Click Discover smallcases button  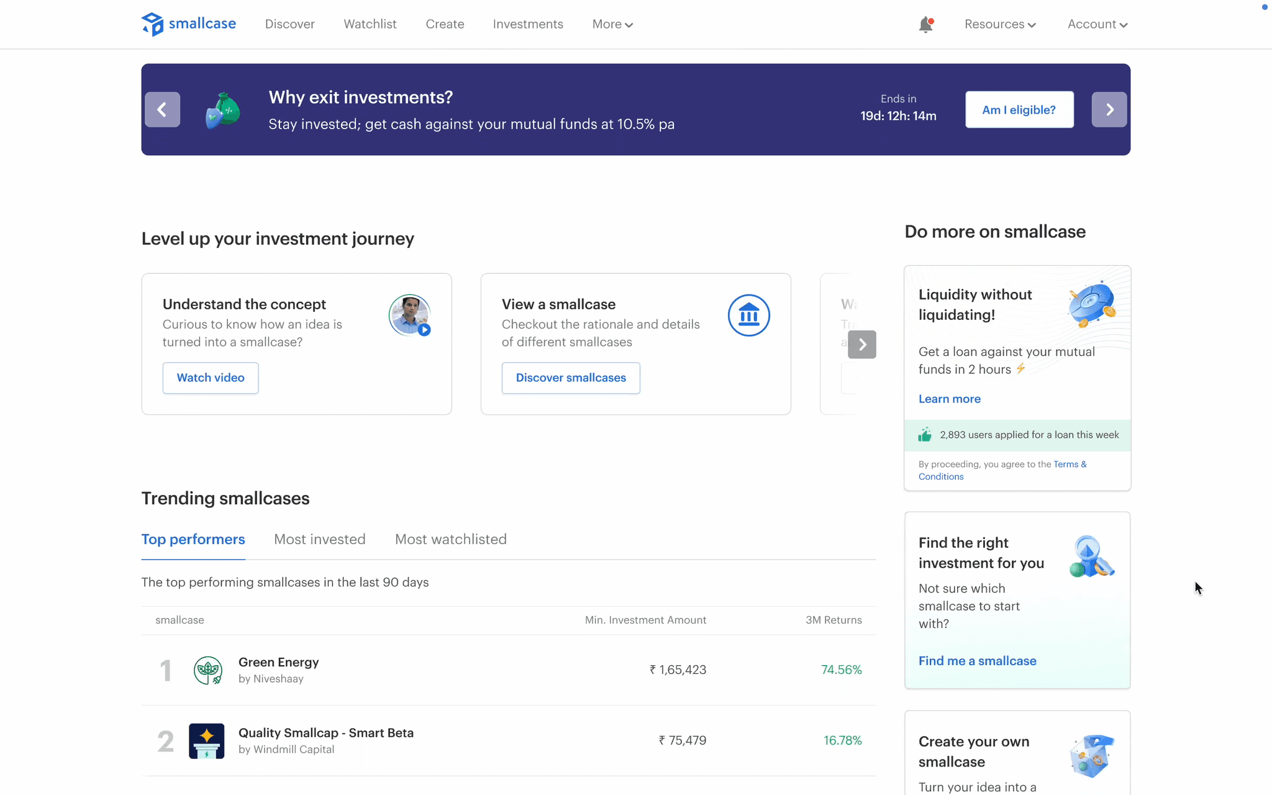571,378
